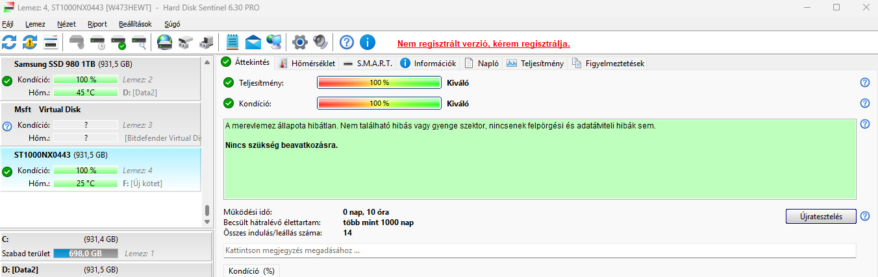Click the C: free space 698,0 GB bar

point(86,253)
